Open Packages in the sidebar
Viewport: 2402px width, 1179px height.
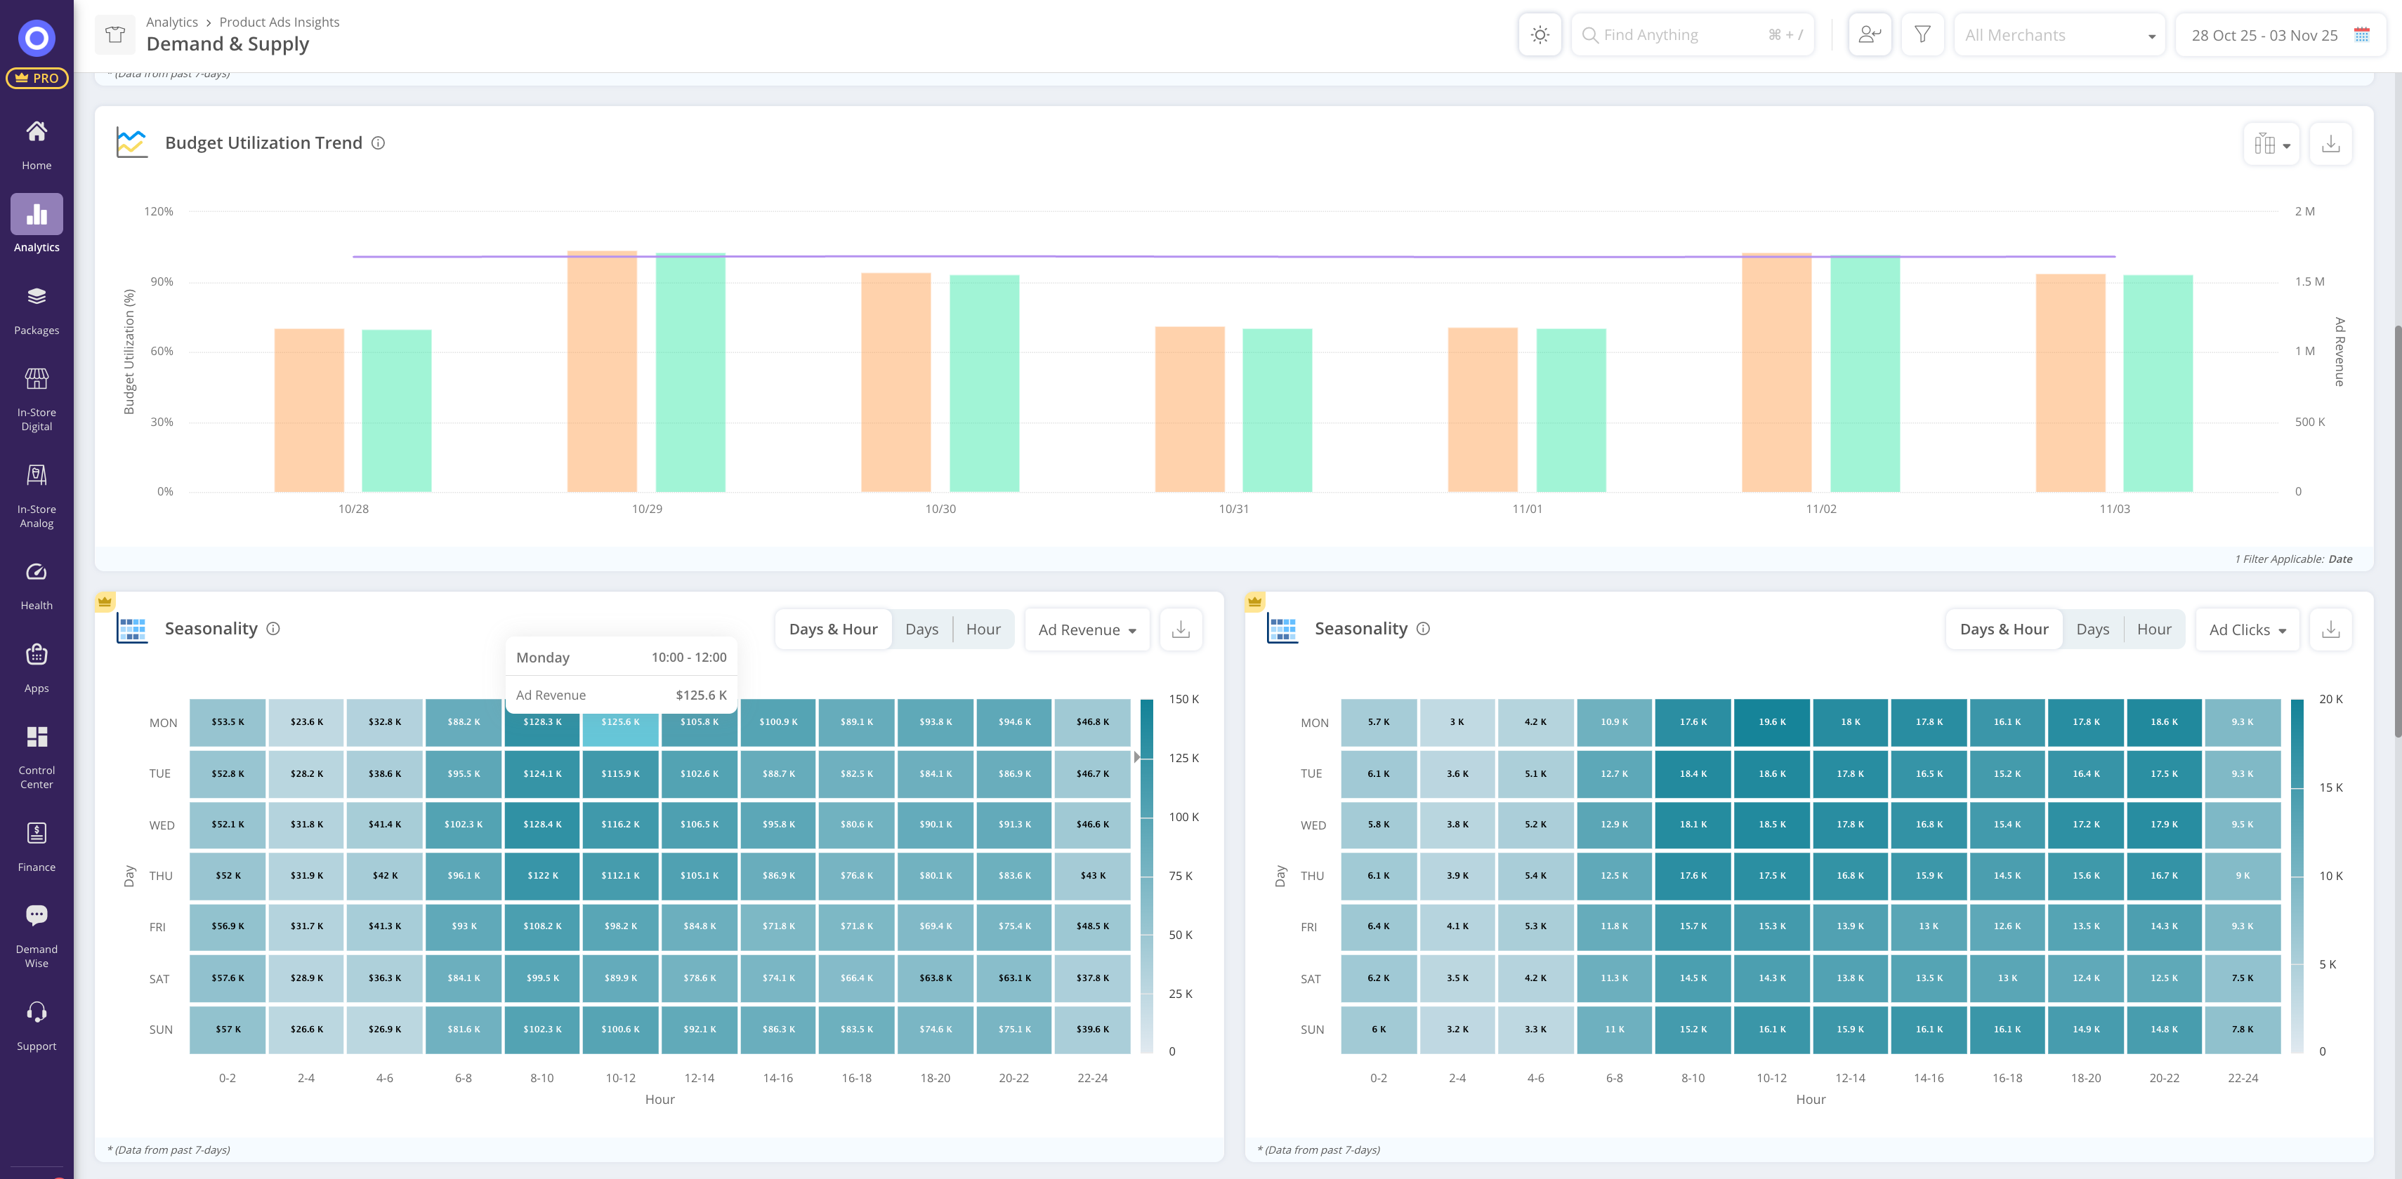click(37, 298)
